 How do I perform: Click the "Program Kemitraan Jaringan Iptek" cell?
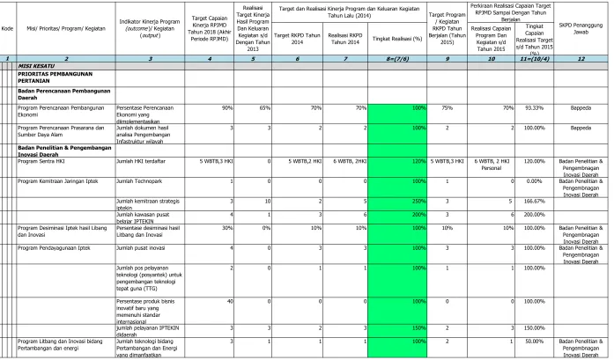66,187
